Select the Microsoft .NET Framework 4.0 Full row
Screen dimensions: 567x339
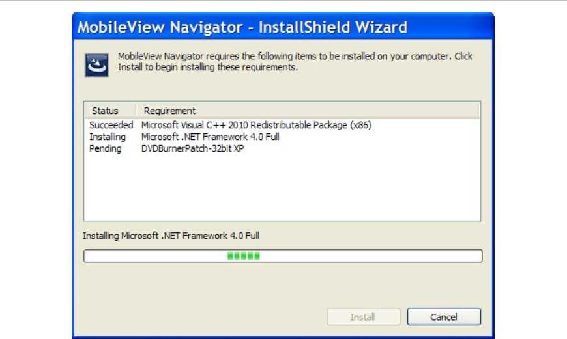[210, 137]
